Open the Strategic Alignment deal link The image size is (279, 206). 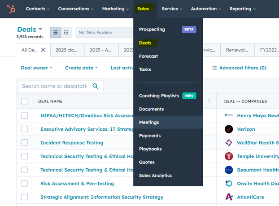[102, 197]
